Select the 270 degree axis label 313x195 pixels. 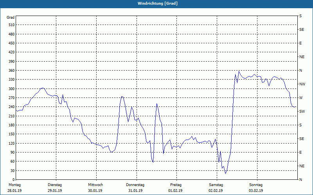12,98
